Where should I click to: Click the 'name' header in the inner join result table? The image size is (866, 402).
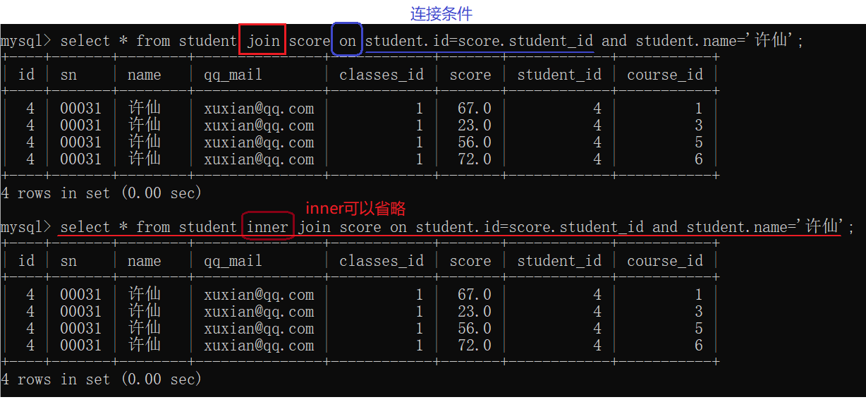(x=145, y=261)
